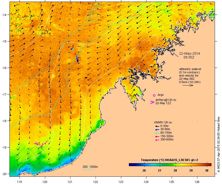222x184 pixels.
Task: Click the 0.5m/s velocity scale arrow
Action: (x=188, y=85)
